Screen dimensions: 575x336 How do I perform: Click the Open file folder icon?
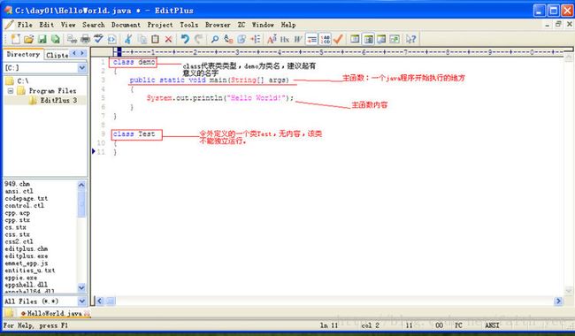(29, 39)
